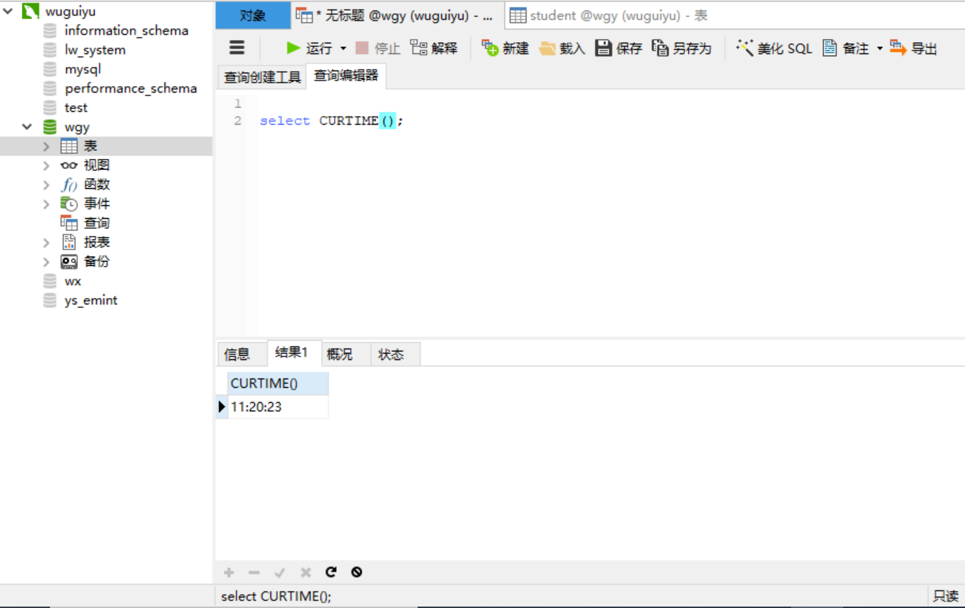
Task: Click in the SQL editor on CURTIME text
Action: 349,120
